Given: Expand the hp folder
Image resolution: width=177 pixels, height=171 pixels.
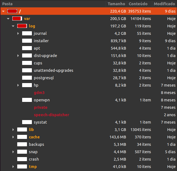Looking at the screenshot, I should pyautogui.click(x=18, y=85).
